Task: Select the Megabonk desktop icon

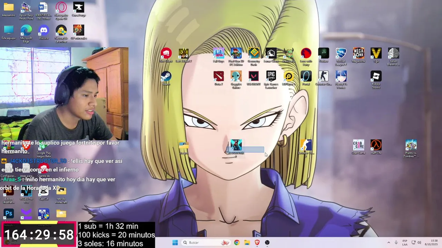Action: coord(358,55)
